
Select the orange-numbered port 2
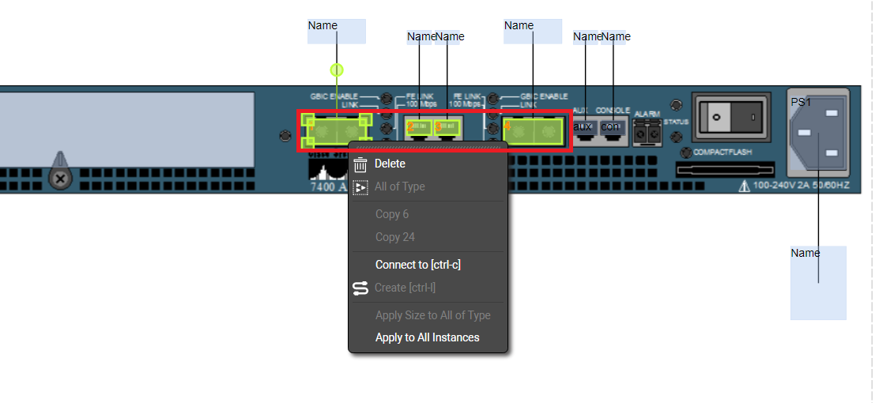pyautogui.click(x=420, y=126)
